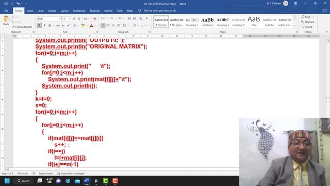The image size is (330, 186).
Task: Open font color dropdown arrow
Action: [95, 25]
